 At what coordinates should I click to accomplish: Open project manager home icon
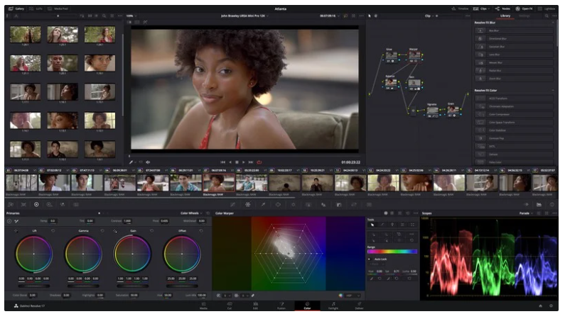541,305
